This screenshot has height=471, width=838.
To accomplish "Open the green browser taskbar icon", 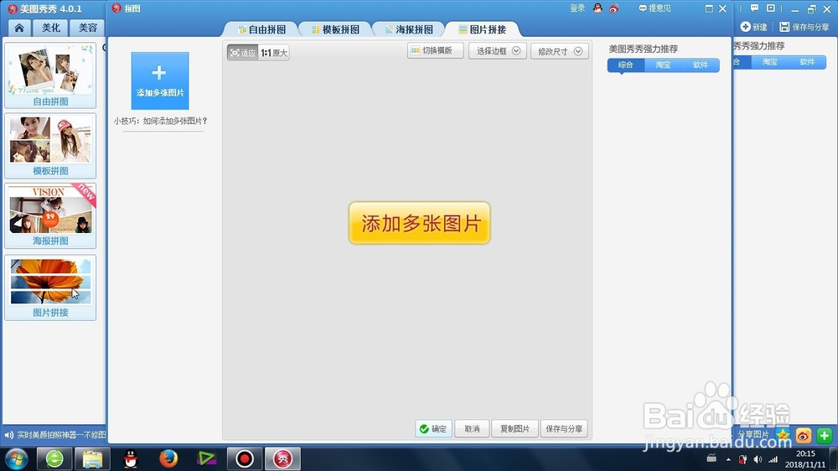I will [54, 458].
